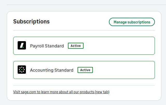Click the "(new tab)" text in footer link
The image size is (166, 105).
[102, 92]
